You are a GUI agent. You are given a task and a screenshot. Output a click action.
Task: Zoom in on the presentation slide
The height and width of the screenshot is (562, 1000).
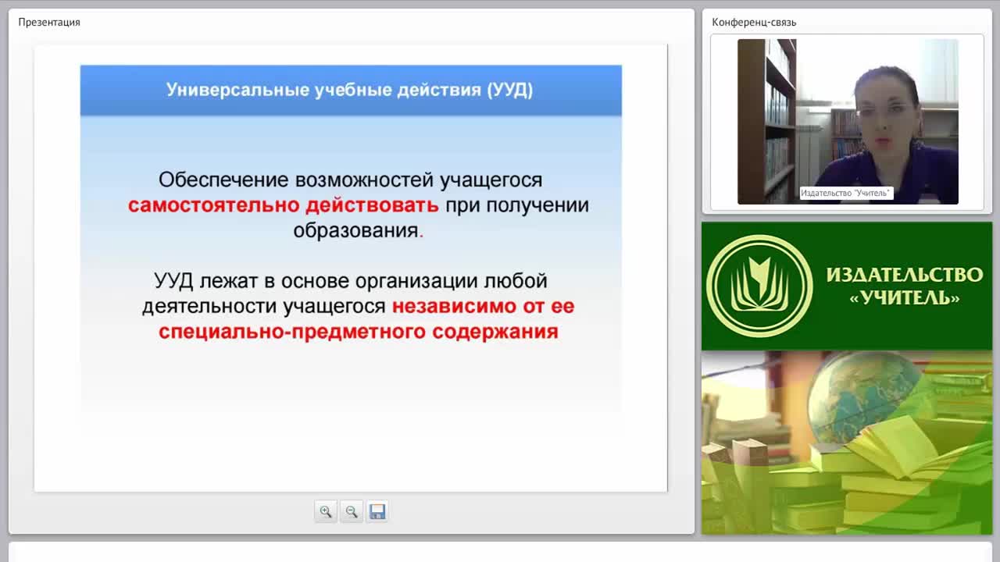[326, 511]
